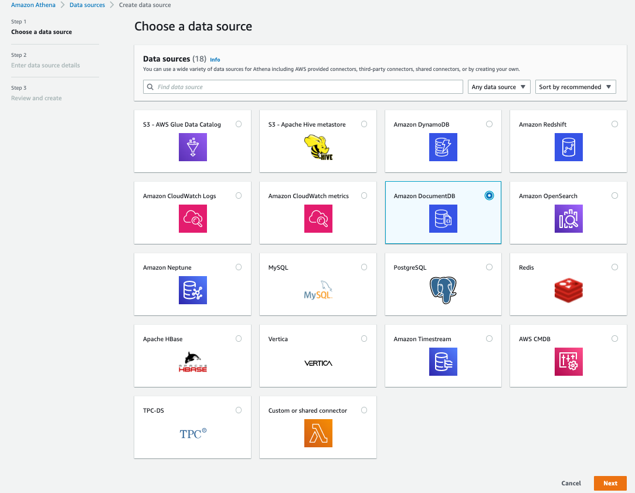This screenshot has height=493, width=635.
Task: Click the Amazon Timestream card title
Action: 422,339
